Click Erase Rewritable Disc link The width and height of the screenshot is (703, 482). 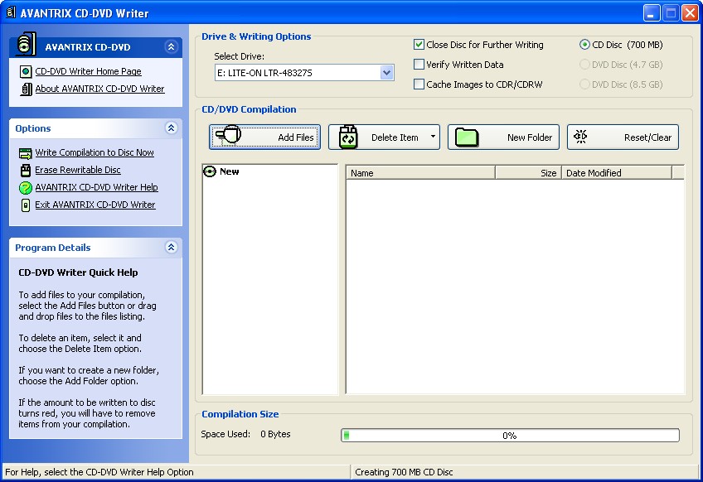pyautogui.click(x=78, y=170)
